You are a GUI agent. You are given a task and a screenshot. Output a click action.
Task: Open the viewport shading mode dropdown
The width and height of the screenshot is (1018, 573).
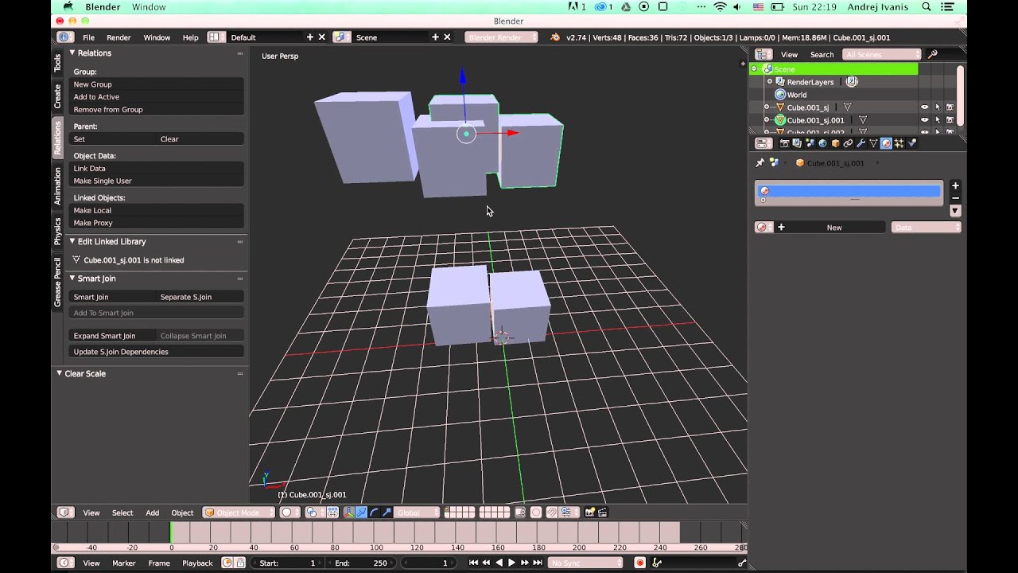coord(289,513)
